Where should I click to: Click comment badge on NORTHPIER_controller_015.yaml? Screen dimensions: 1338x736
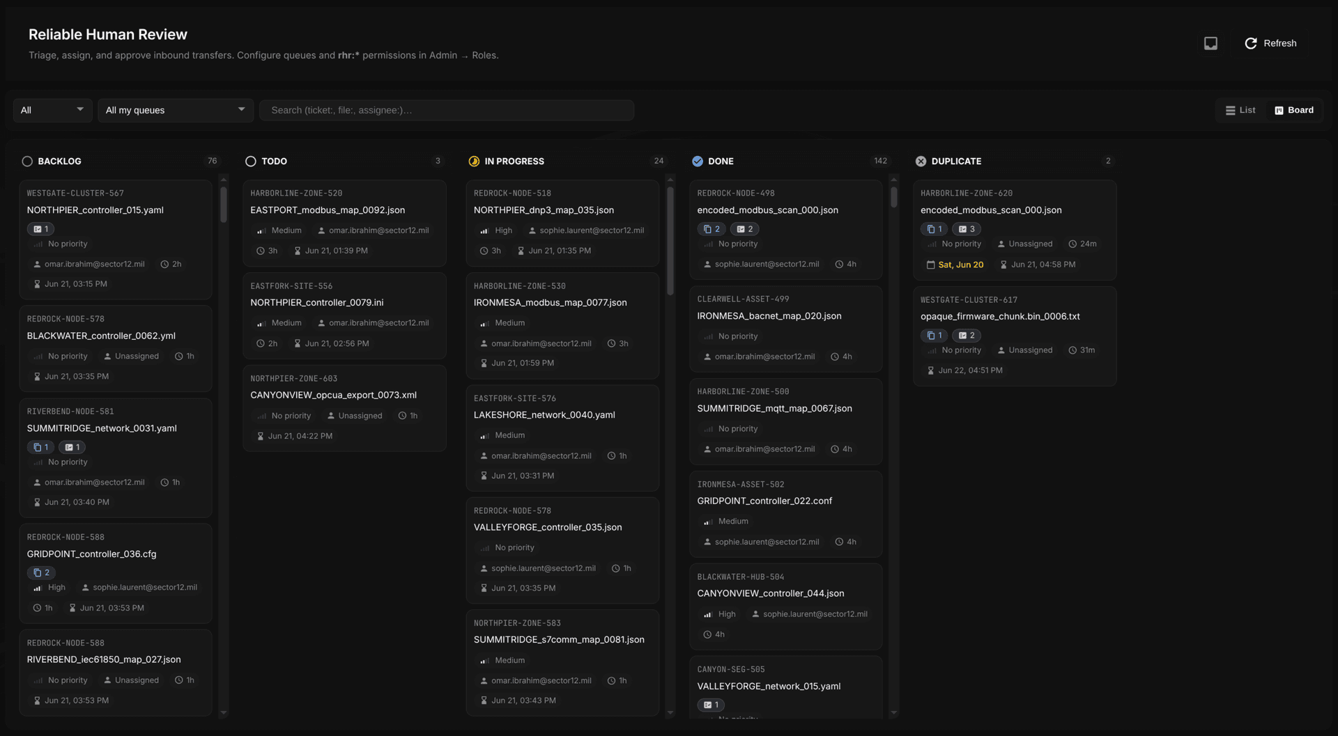41,229
